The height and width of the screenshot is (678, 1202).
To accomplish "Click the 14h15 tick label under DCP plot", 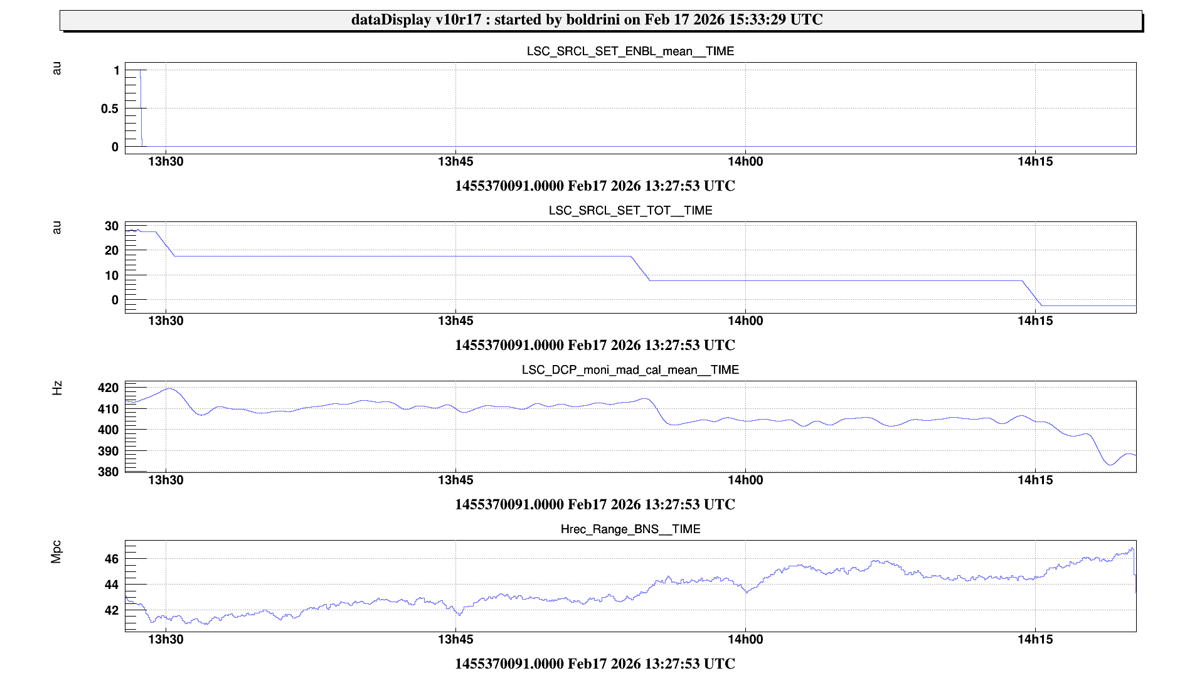I will 1034,480.
